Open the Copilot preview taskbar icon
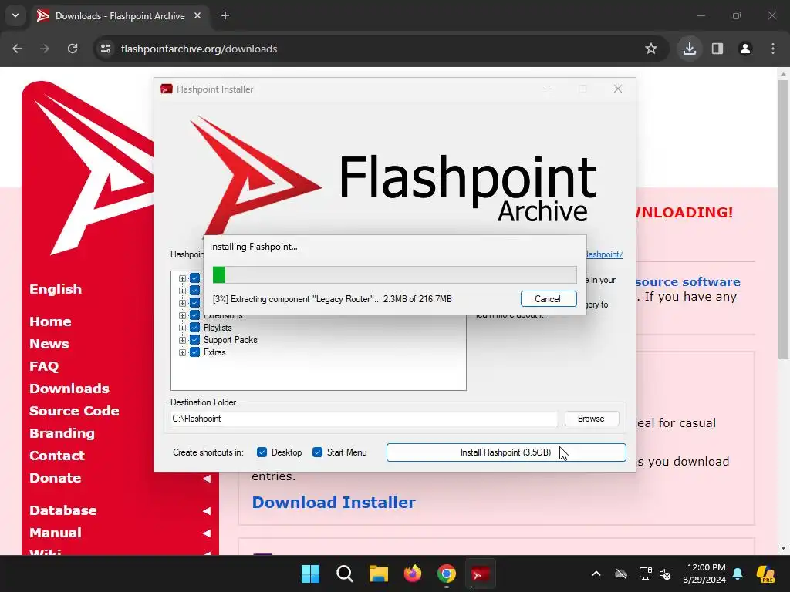The width and height of the screenshot is (790, 592). click(x=765, y=573)
